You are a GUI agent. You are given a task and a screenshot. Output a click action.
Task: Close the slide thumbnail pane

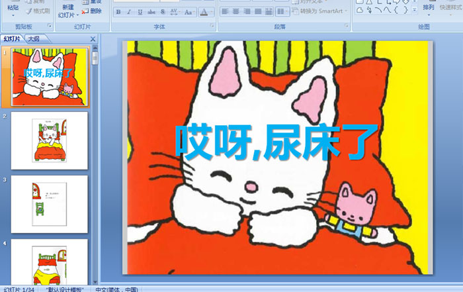[93, 40]
